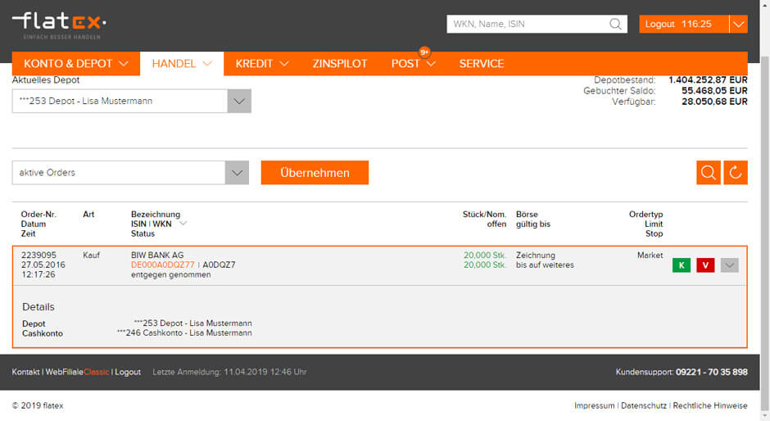
Task: Click the flatex logo
Action: 59,25
